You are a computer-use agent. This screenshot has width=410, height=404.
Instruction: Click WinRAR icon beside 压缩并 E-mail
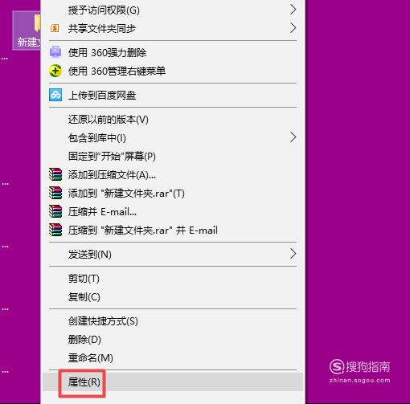[x=55, y=211]
